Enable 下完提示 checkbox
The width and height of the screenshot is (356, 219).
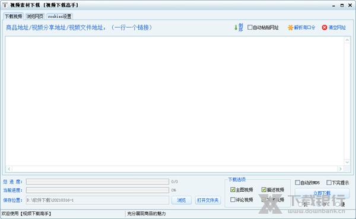click(x=329, y=182)
